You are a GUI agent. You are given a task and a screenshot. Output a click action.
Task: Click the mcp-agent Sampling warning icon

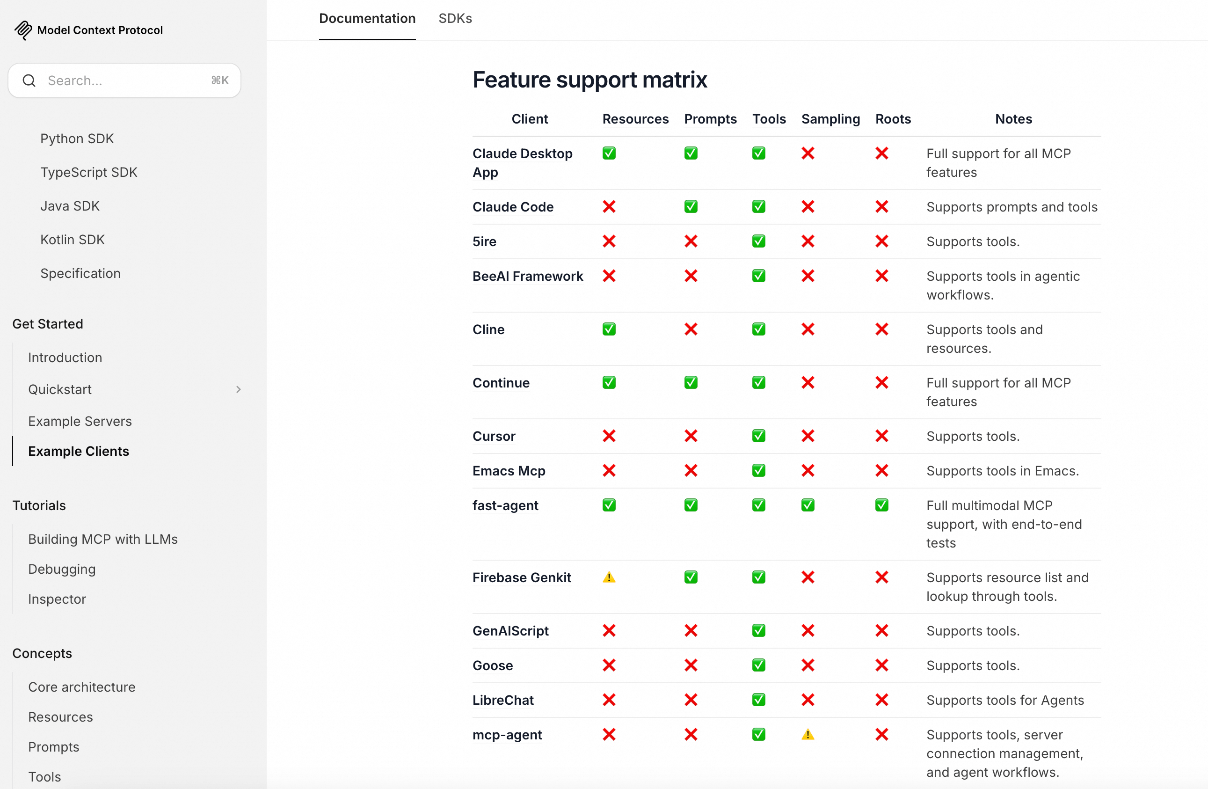tap(808, 735)
